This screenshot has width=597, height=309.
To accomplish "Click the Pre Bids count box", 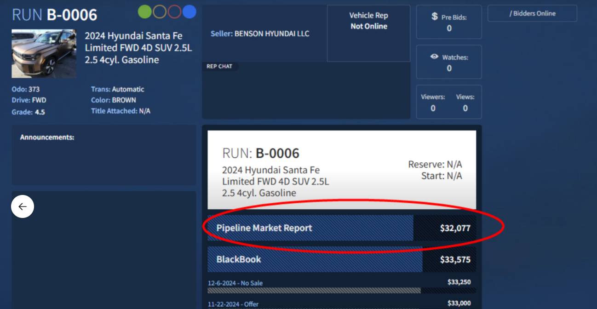I will 449,22.
